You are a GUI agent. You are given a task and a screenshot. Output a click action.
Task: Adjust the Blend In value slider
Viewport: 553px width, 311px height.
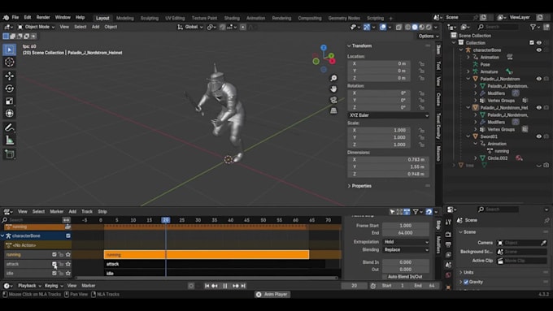[x=406, y=262]
